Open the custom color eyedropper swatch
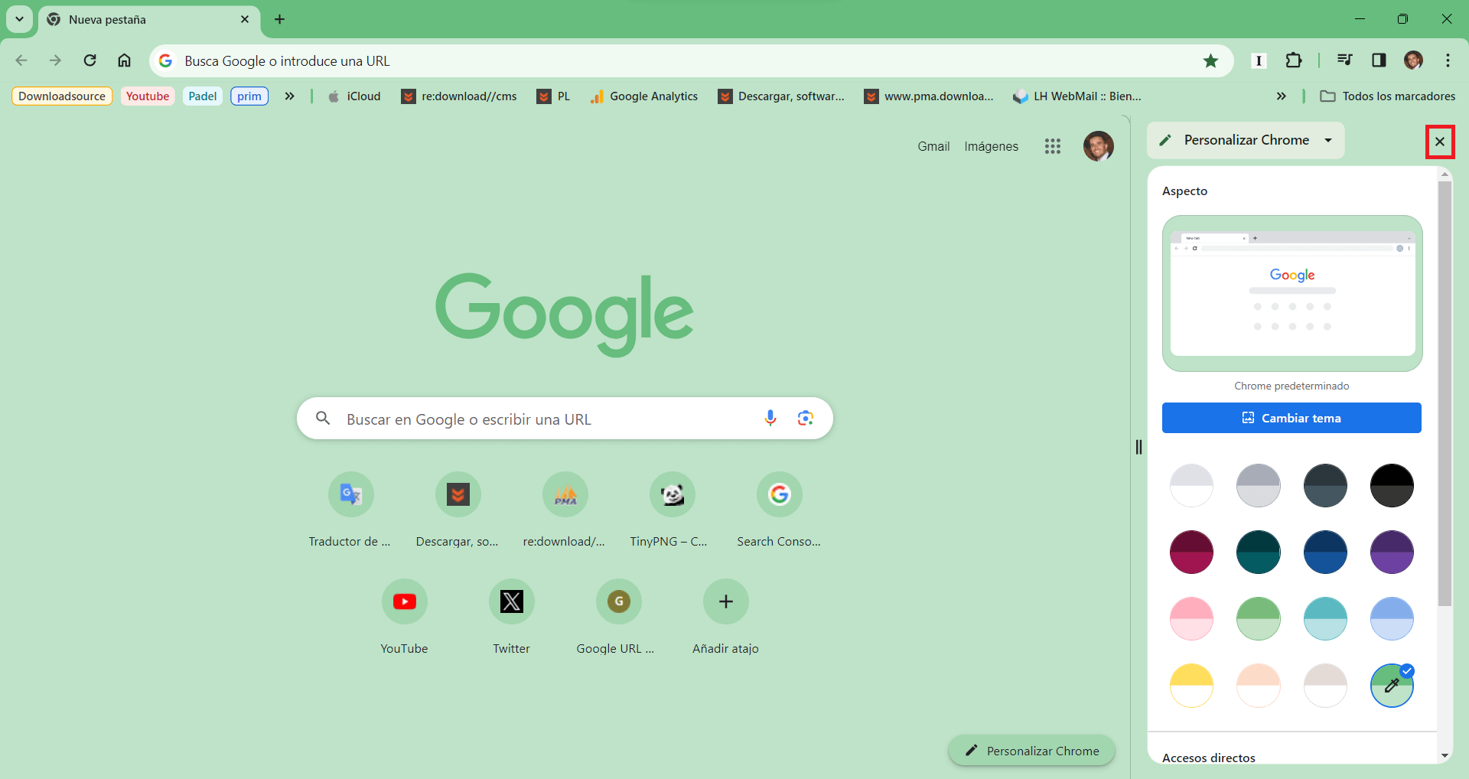 (x=1392, y=685)
